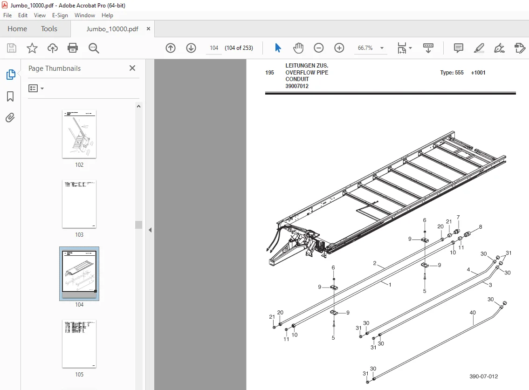Open the File menu
Viewport: 529px width, 390px height.
(x=7, y=15)
